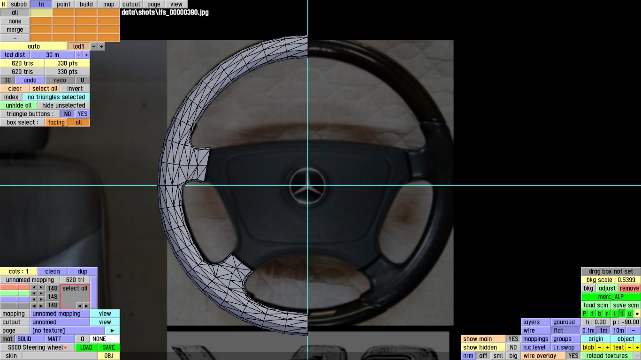Adjust the red color slider
The width and height of the screenshot is (641, 360).
pyautogui.click(x=15, y=287)
